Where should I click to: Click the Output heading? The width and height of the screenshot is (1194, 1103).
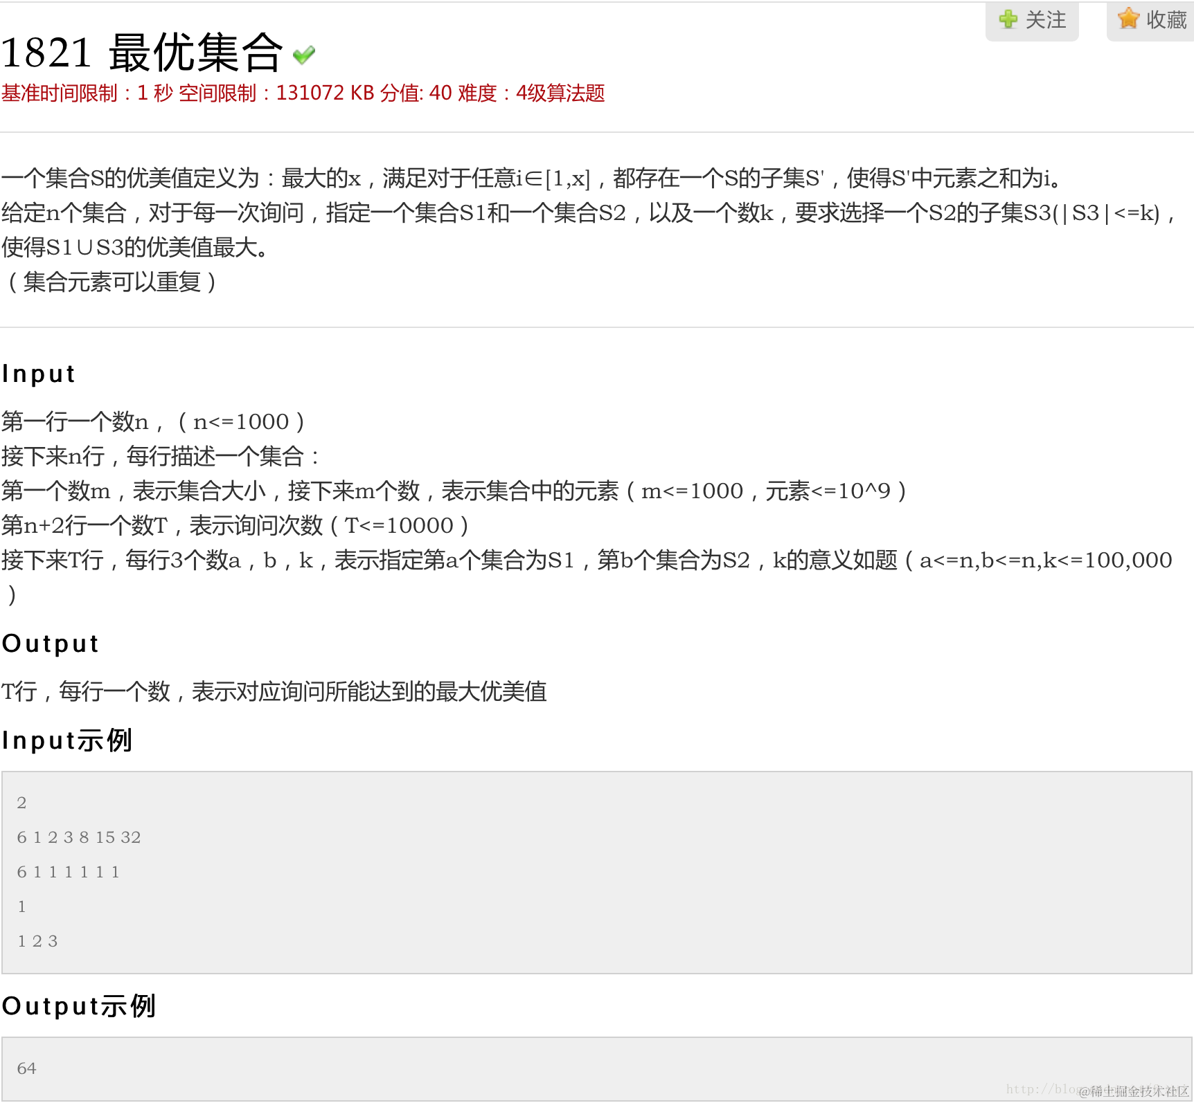51,644
